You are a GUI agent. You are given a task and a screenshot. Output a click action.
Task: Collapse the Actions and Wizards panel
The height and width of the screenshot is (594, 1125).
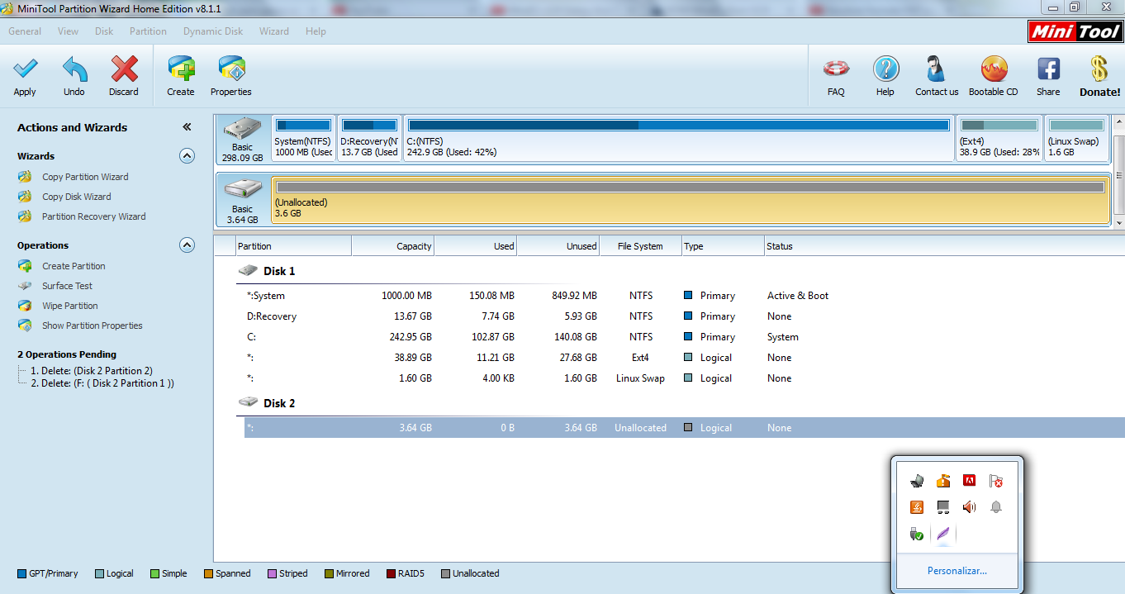tap(187, 127)
